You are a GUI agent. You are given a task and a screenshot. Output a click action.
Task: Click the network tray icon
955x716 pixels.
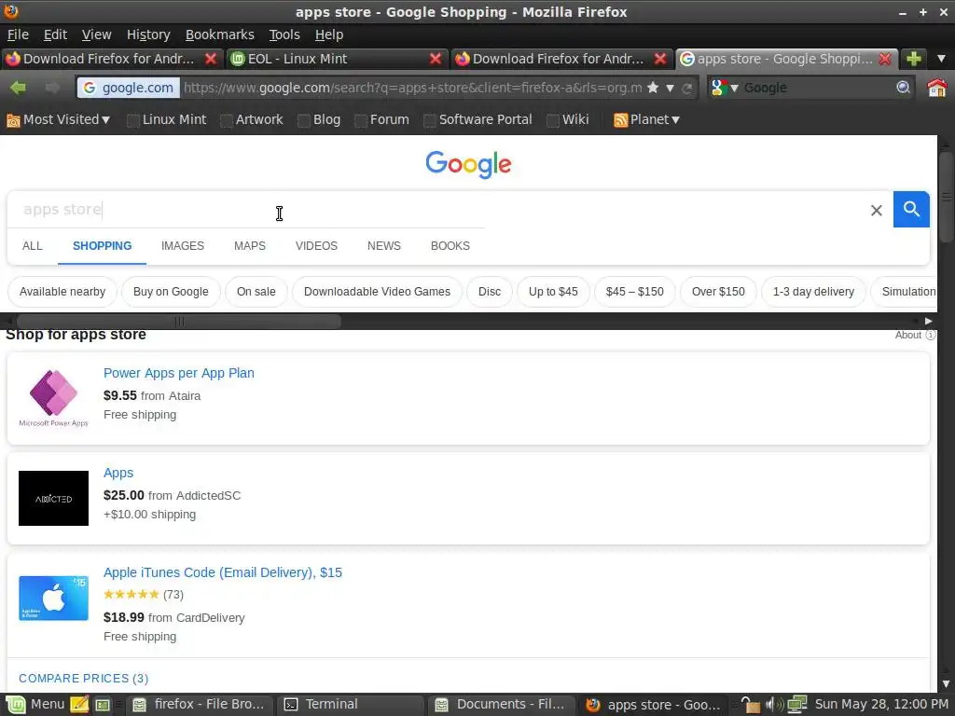[796, 705]
